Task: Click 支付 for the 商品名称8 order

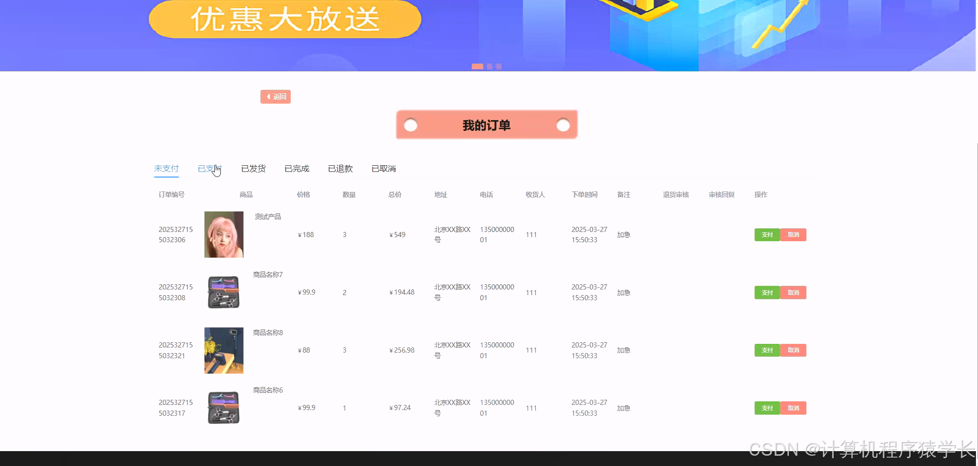Action: 767,350
